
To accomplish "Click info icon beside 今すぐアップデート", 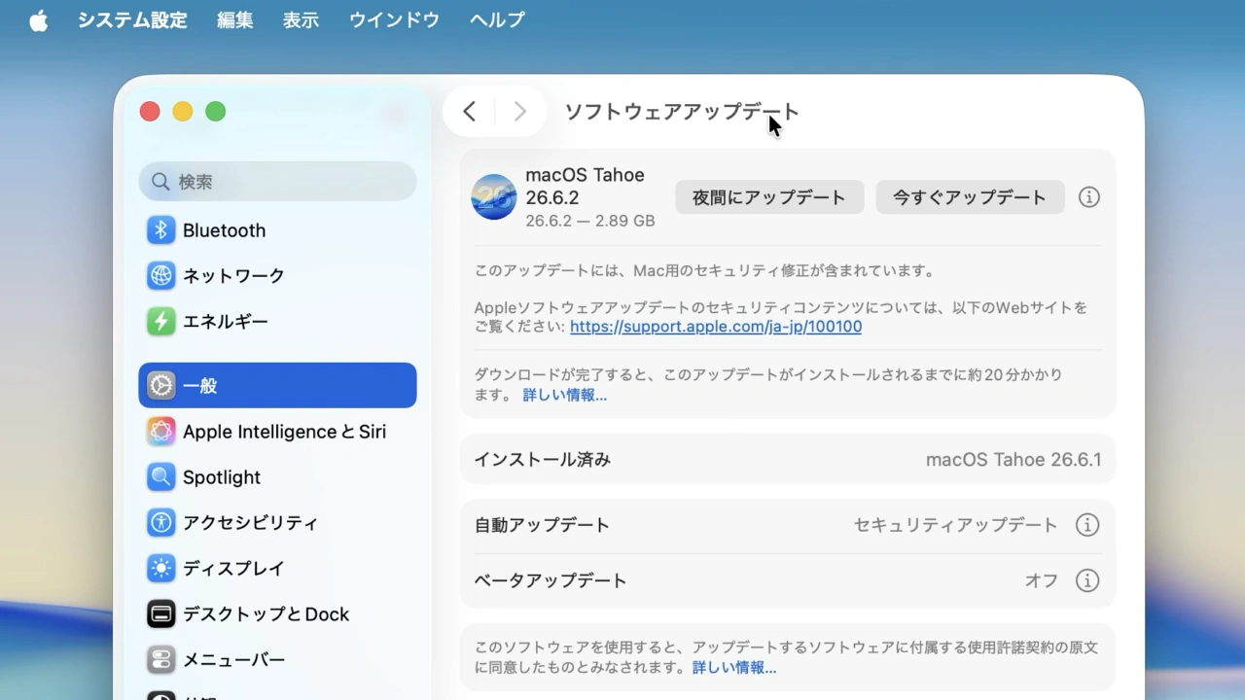I will click(1089, 197).
